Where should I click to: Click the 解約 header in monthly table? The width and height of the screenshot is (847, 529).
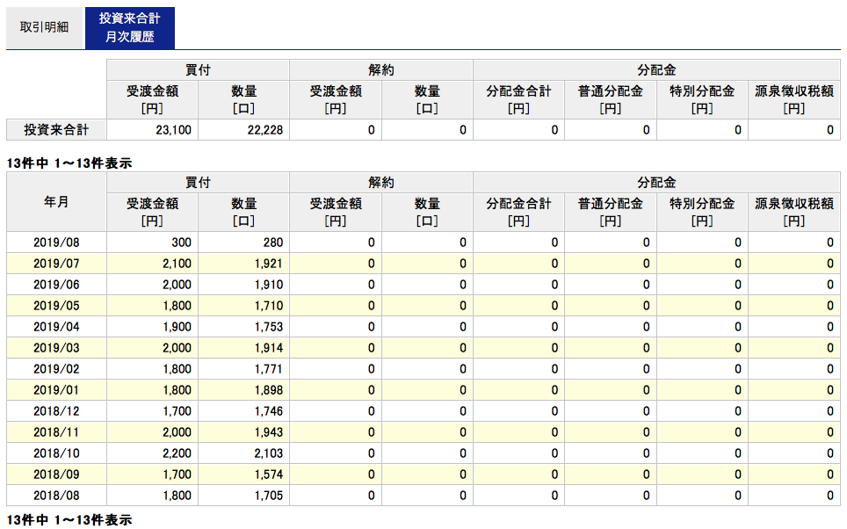pyautogui.click(x=381, y=183)
